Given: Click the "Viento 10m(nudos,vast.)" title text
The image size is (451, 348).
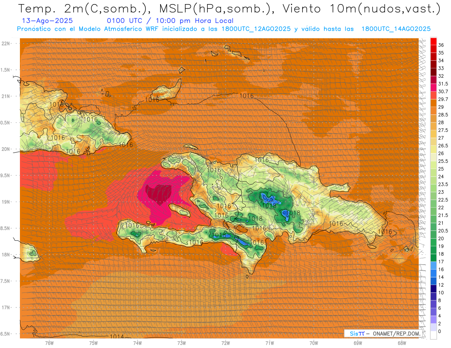Looking at the screenshot, I should [362, 9].
